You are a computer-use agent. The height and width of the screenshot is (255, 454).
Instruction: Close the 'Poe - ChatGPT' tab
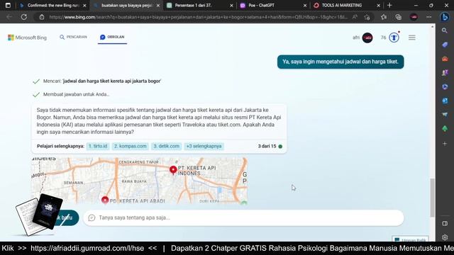click(305, 6)
